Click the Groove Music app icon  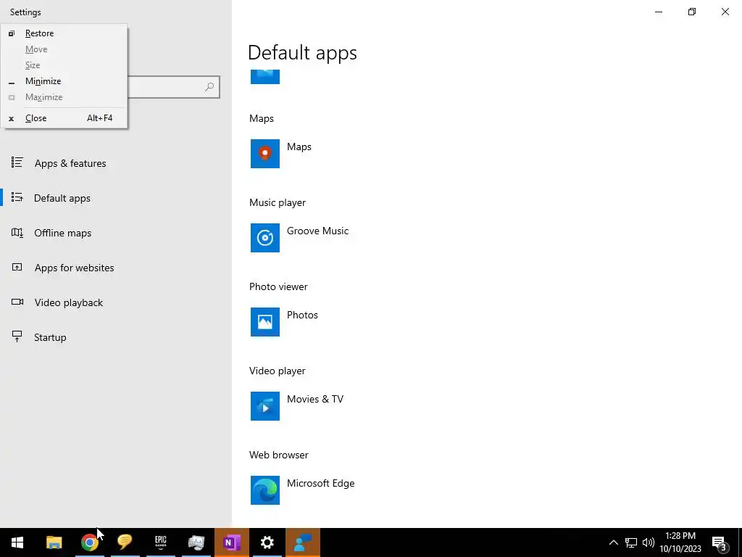265,238
